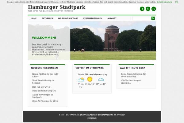Accept cookies with the OK link
The height and width of the screenshot is (123, 184).
click(177, 2)
